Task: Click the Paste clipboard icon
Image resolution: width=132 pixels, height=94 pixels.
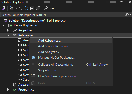Action: tap(33, 83)
